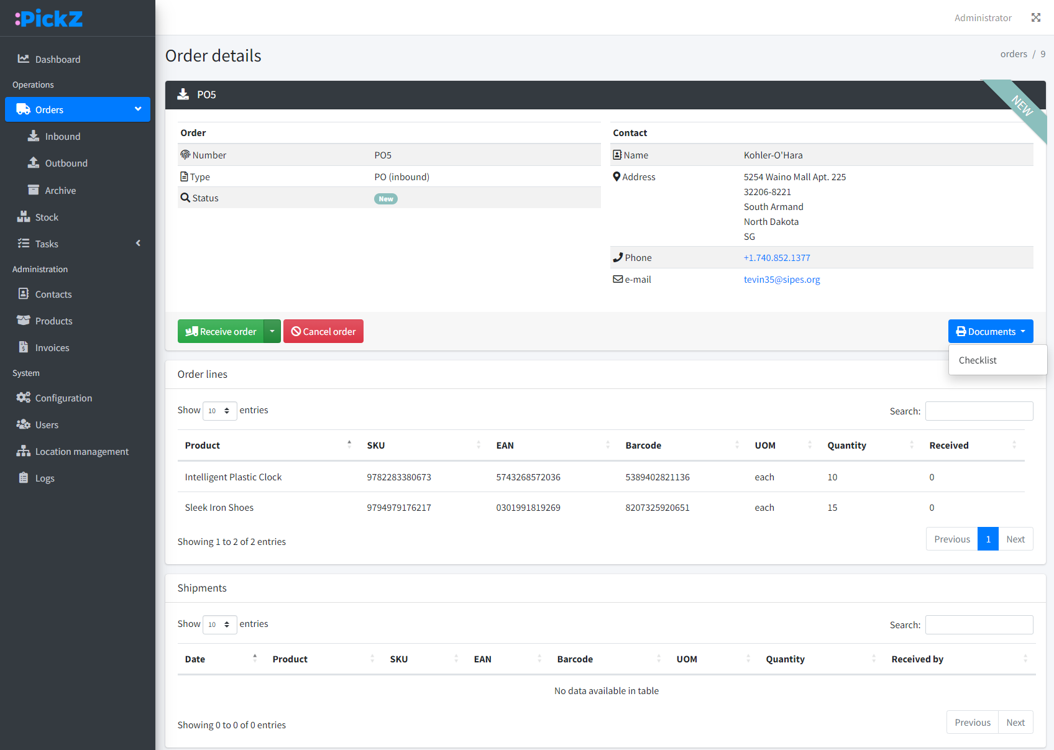The width and height of the screenshot is (1054, 750).
Task: Sort Order lines by Received column
Action: [x=973, y=445]
